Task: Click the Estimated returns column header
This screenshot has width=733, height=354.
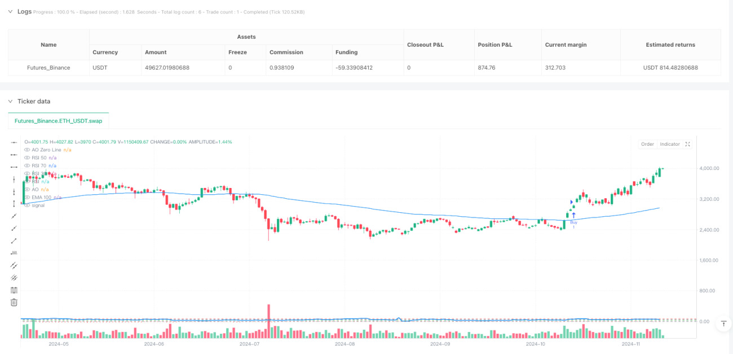Action: point(670,44)
